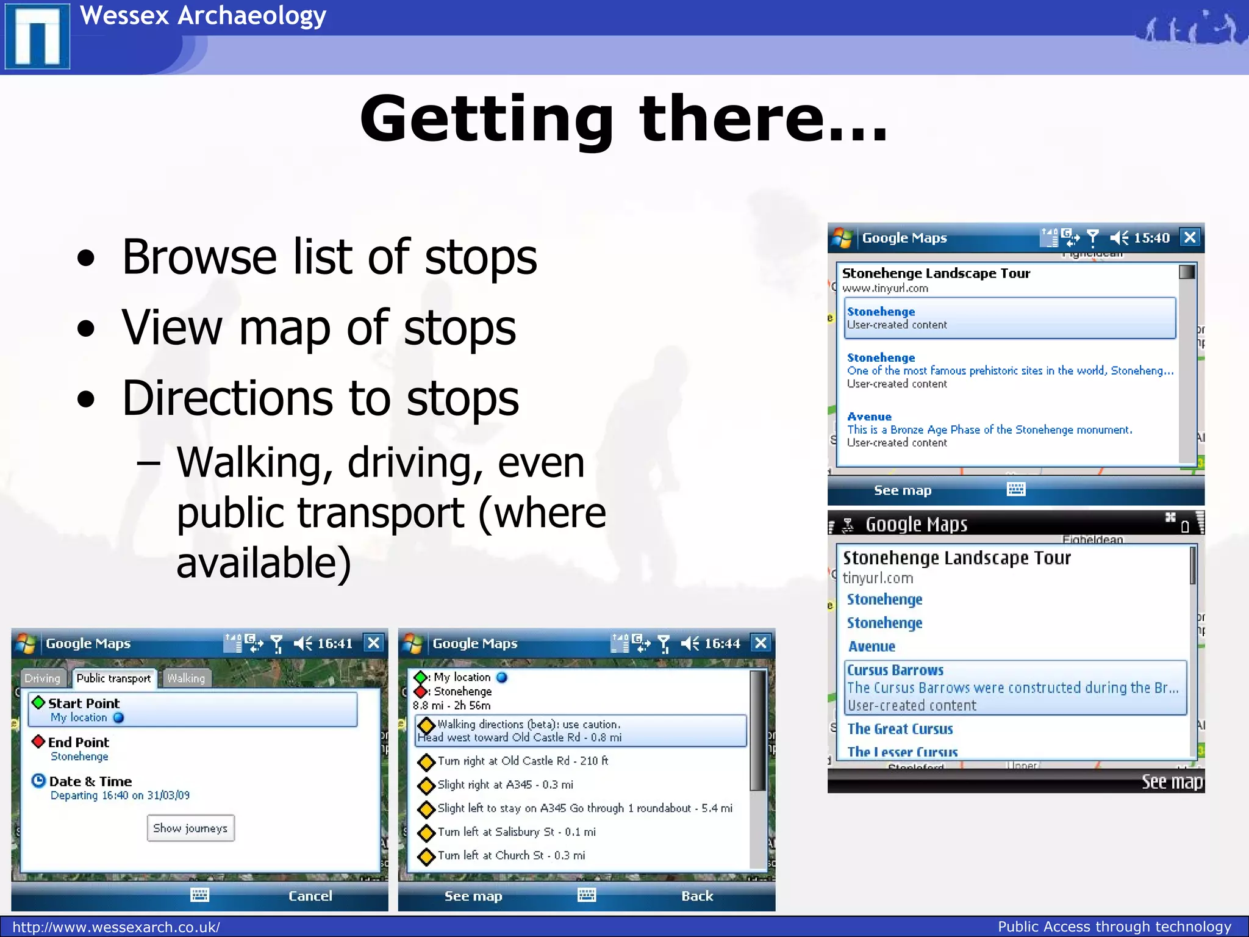The height and width of the screenshot is (937, 1249).
Task: Click the blue clock Date & Time icon
Action: coord(38,781)
